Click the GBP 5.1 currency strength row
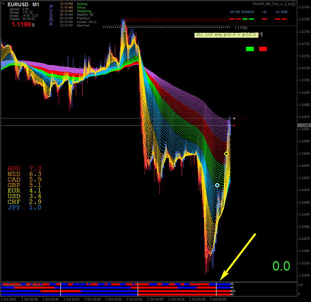311x302 pixels. tap(24, 185)
